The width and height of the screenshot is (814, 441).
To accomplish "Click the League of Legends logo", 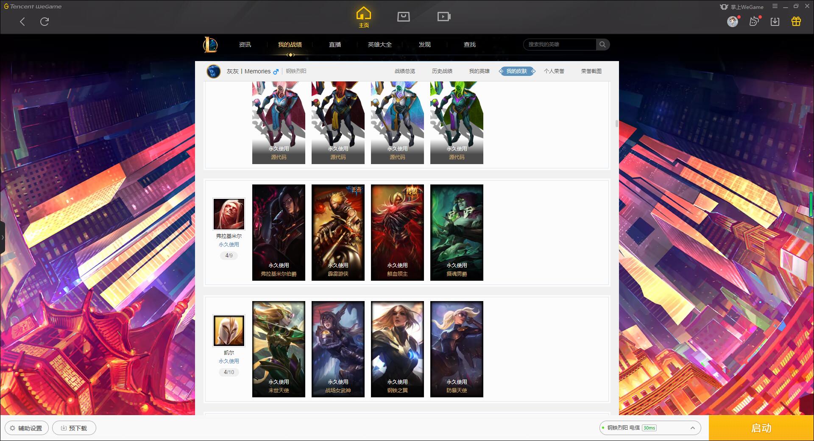I will tap(210, 45).
